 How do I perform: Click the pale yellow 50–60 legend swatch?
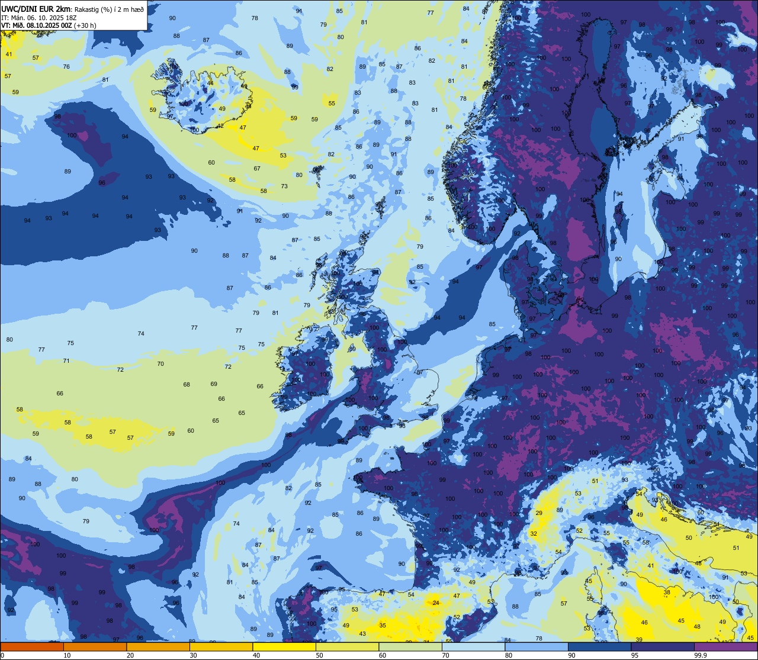pos(347,646)
